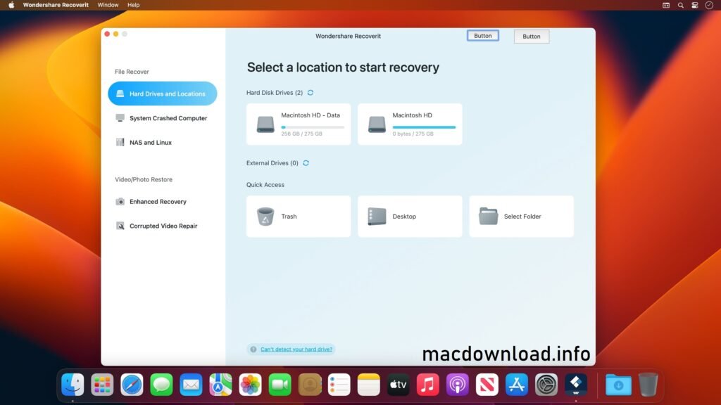Select the Macintosh HD drive card

point(410,124)
